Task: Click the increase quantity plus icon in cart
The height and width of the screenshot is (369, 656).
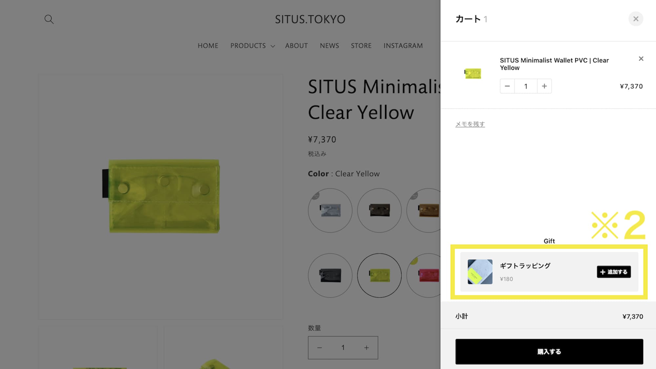Action: [x=544, y=86]
